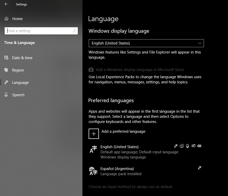
Task: Click the Settings window title
Action: coord(21,4)
